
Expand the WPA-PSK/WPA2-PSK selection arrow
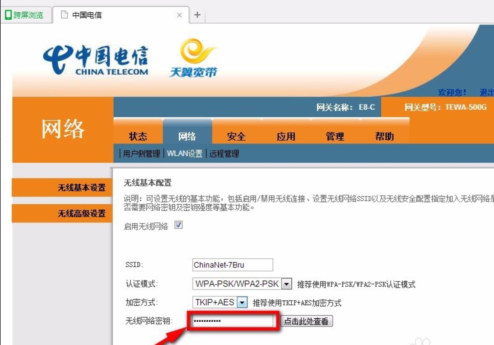click(286, 284)
